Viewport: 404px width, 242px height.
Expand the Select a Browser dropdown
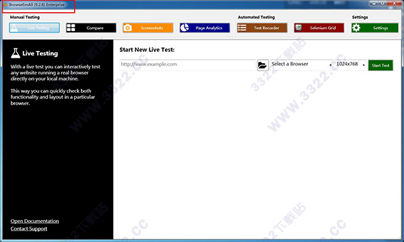coord(302,65)
